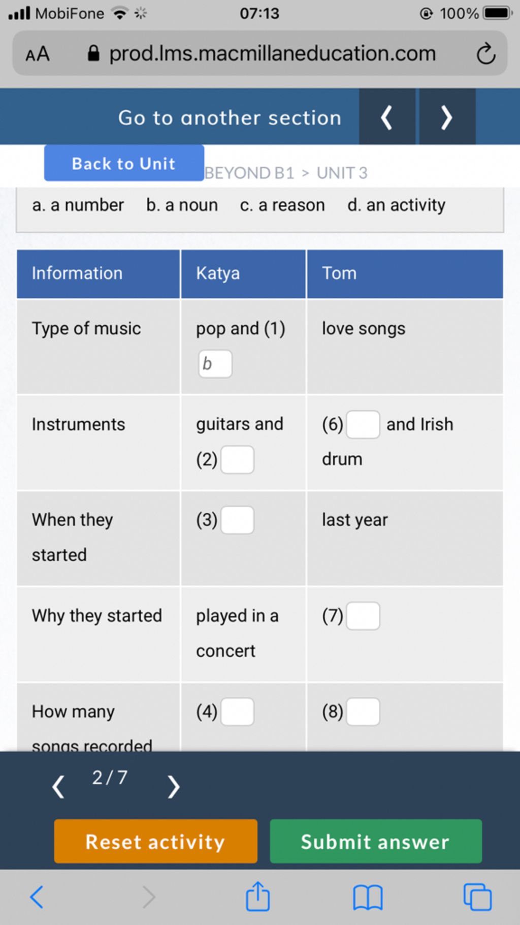The height and width of the screenshot is (925, 520).
Task: Tap the Safari back arrow
Action: (x=37, y=897)
